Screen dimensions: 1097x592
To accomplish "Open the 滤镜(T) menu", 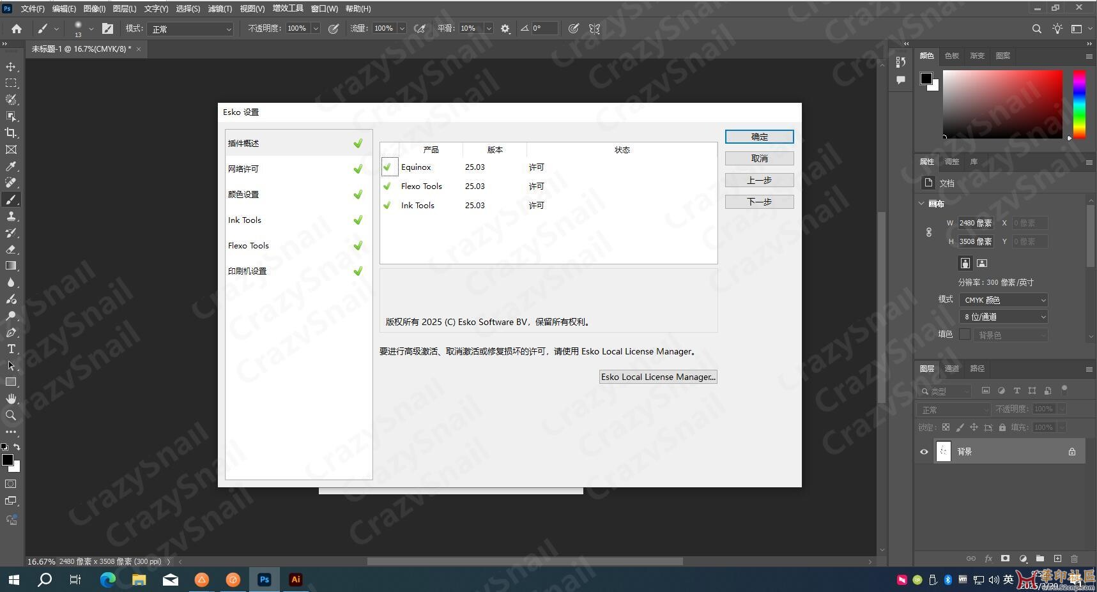I will [220, 9].
